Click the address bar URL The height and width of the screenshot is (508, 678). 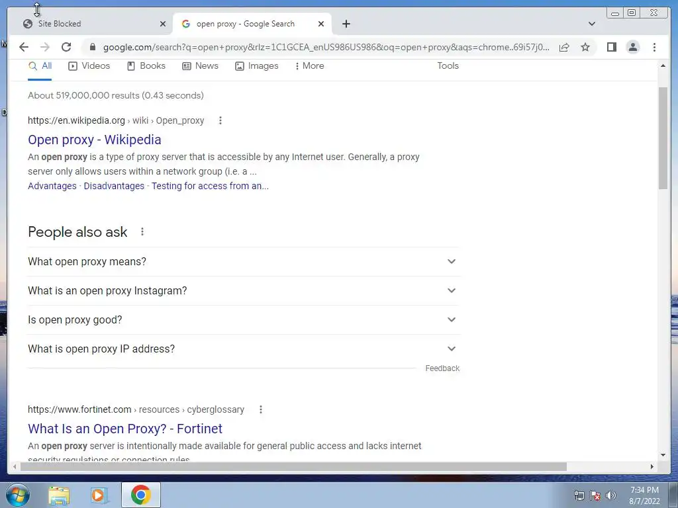(326, 47)
